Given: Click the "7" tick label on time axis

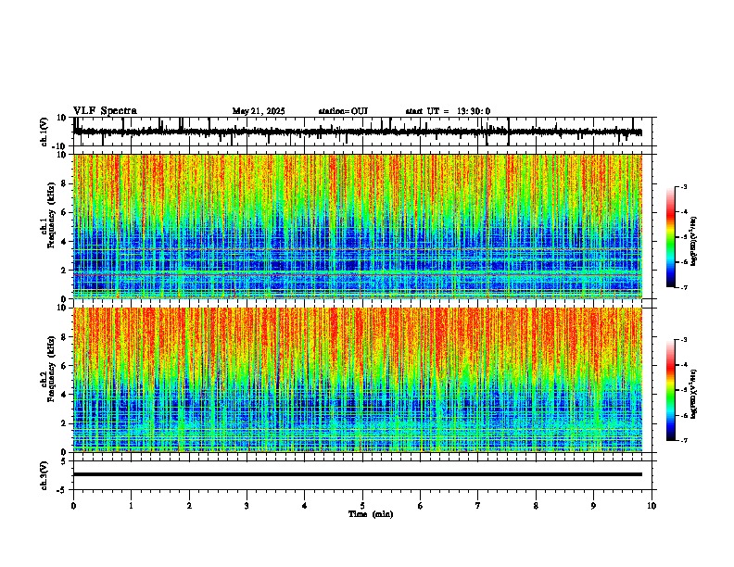Looking at the screenshot, I should pos(478,506).
